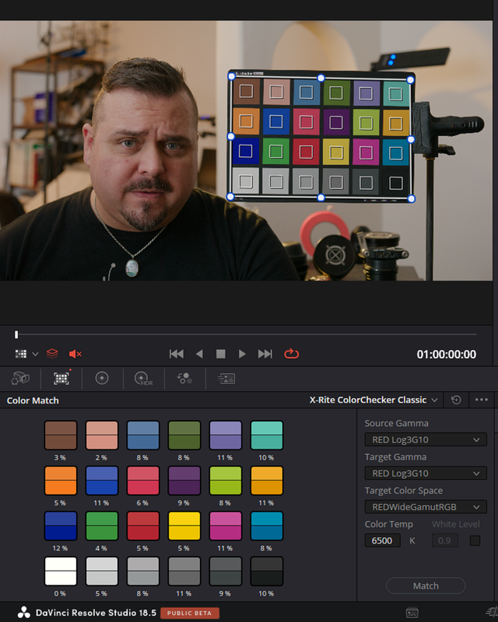Viewport: 498px width, 622px height.
Task: Open the RGB Mixer palette
Action: pyautogui.click(x=184, y=379)
